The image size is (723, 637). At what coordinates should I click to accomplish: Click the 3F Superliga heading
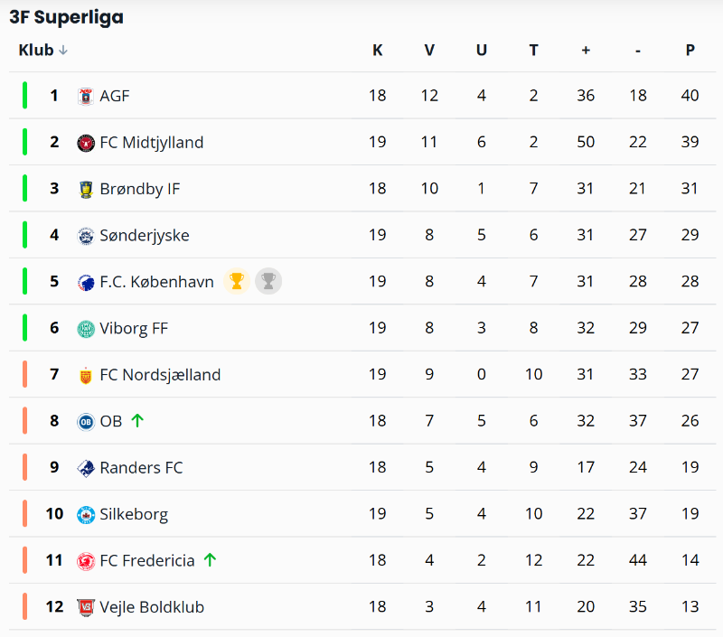[x=67, y=17]
